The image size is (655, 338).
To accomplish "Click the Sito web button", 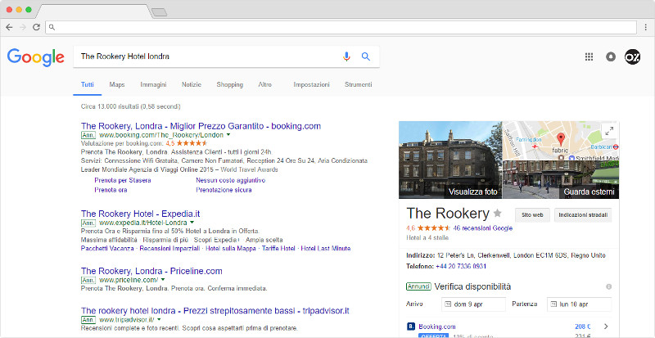I will pos(532,214).
